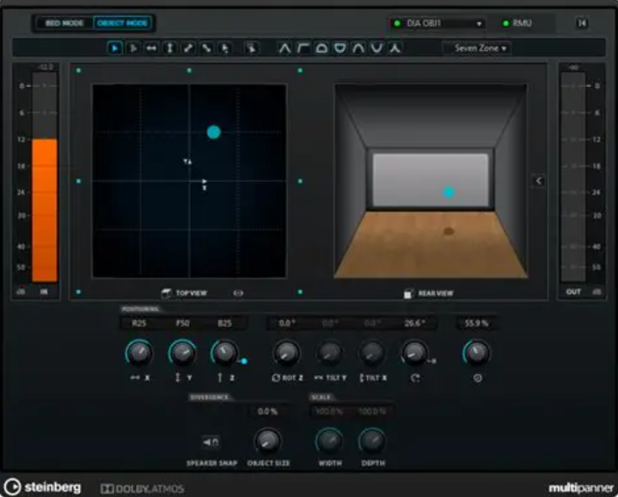
Task: Click the skip-to-start icon at top right
Action: [x=581, y=24]
